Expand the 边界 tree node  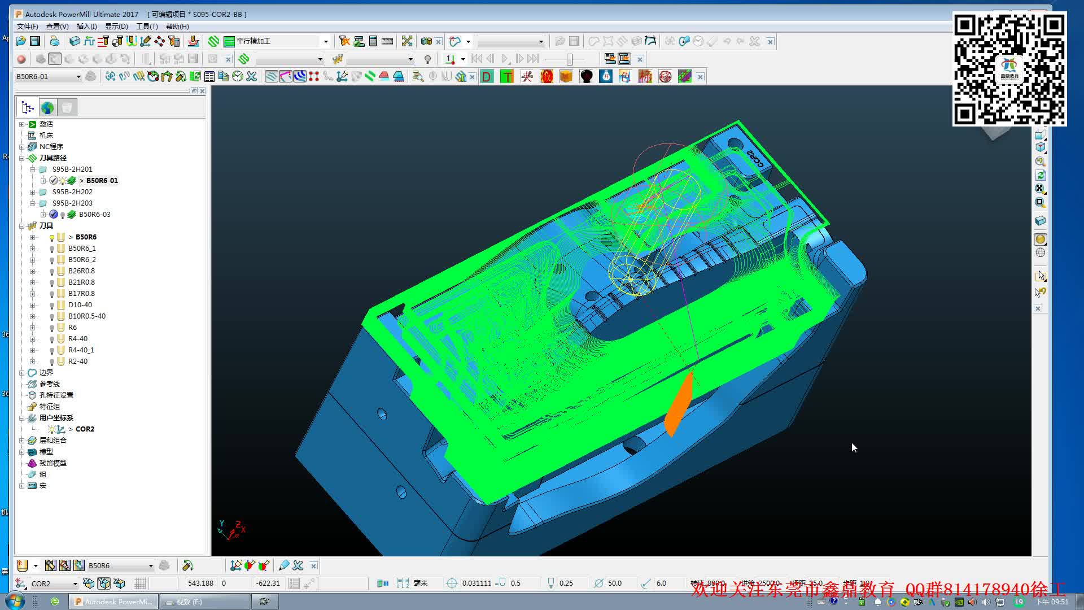pos(22,373)
